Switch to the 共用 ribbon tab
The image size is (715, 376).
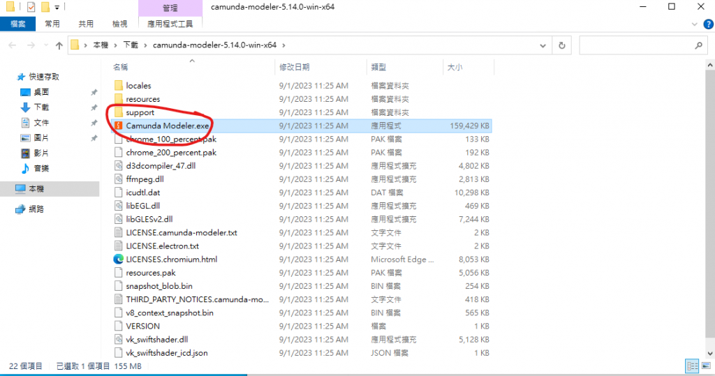[86, 24]
